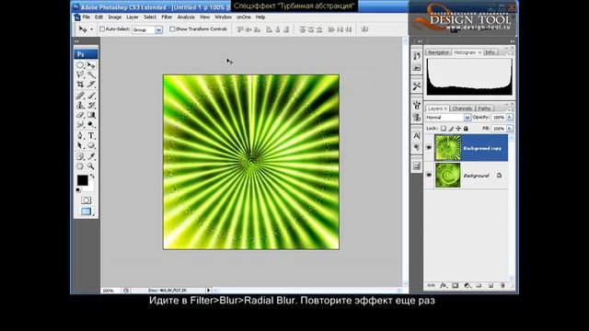The image size is (589, 331).
Task: Select the History Brush tool
Action: coord(91,105)
